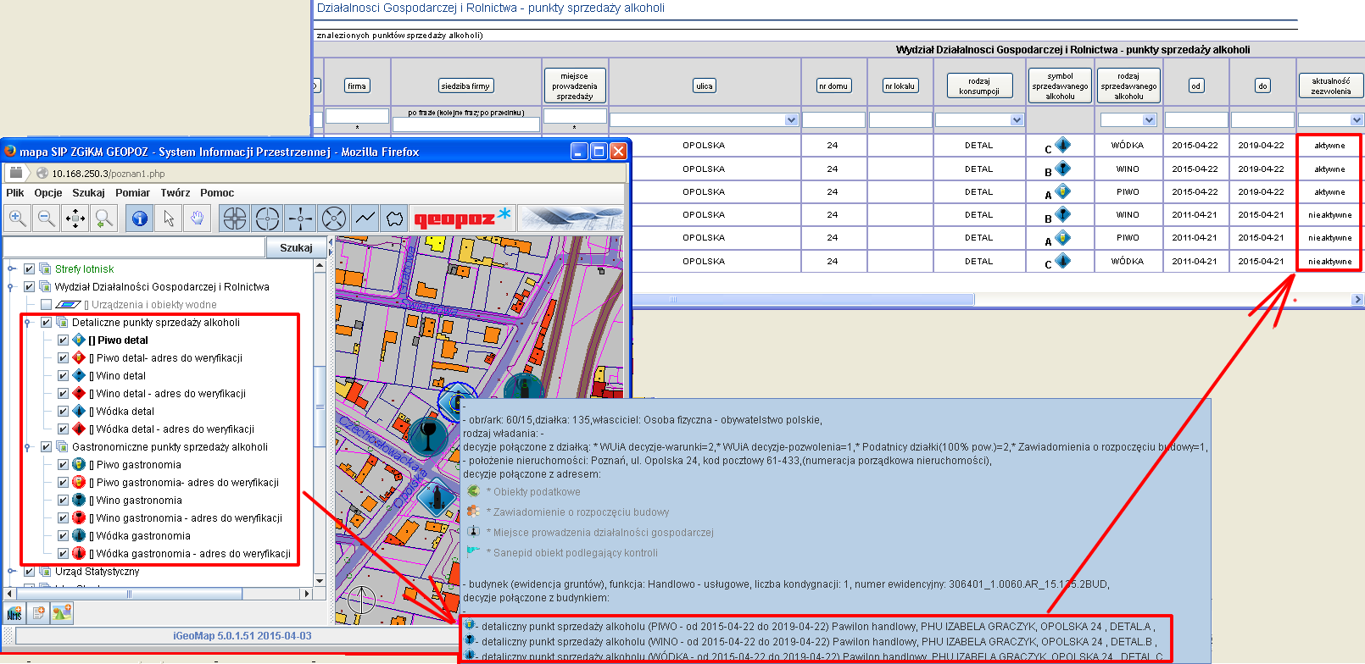The height and width of the screenshot is (664, 1365).
Task: Click the bottle marker on Opolska street
Action: click(437, 497)
